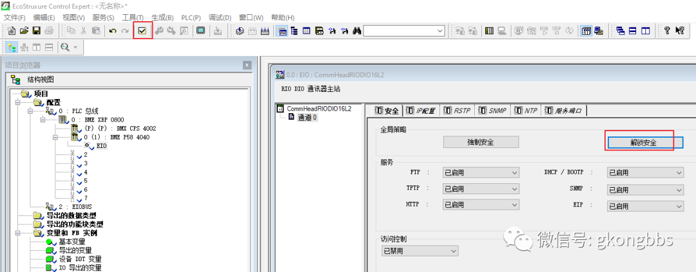Click the What's This arrow-question icon

point(680,31)
